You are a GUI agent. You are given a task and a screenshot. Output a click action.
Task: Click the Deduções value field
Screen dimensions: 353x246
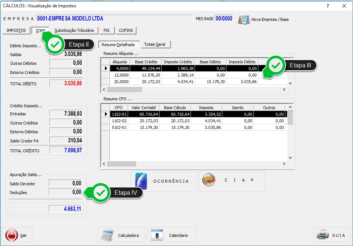65,192
